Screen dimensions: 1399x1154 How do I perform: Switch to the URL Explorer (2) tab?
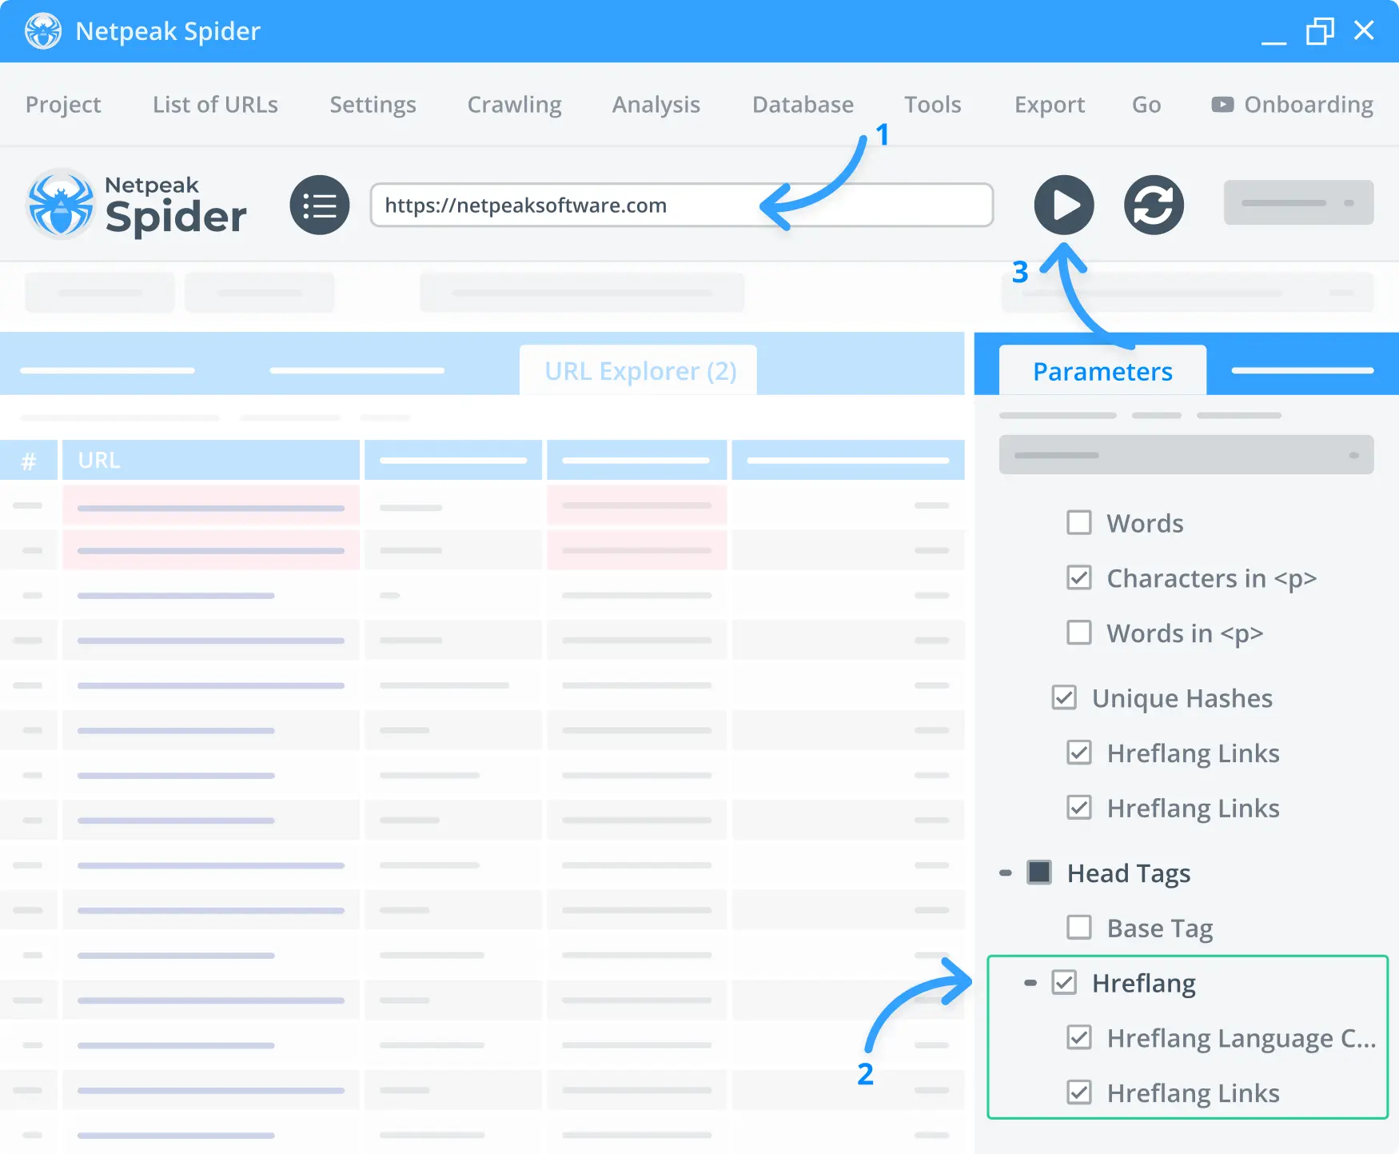coord(639,370)
